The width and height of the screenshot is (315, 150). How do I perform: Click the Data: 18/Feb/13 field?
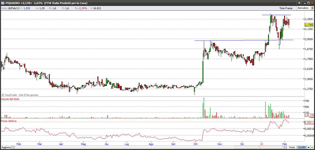(x=11, y=8)
